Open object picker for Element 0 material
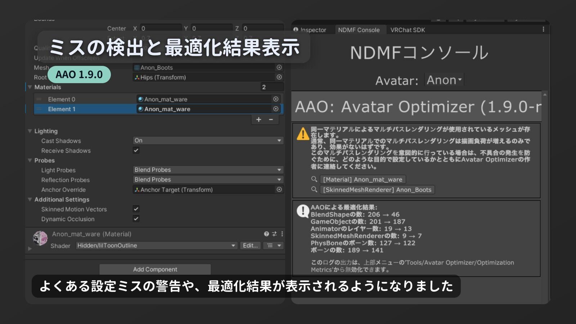The width and height of the screenshot is (576, 324). click(276, 99)
